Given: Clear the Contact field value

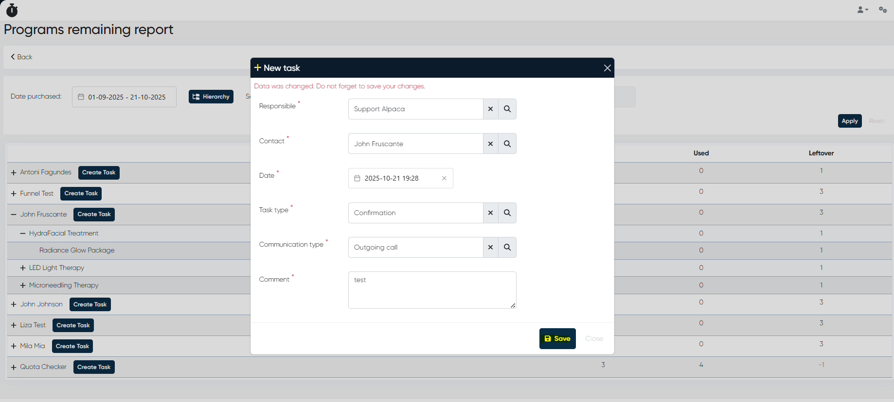Looking at the screenshot, I should tap(490, 144).
